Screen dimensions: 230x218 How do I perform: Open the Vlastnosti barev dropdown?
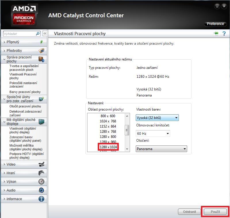click(x=157, y=118)
